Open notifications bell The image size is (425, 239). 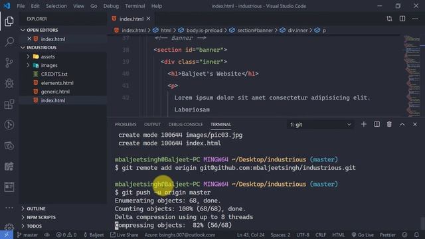point(416,234)
